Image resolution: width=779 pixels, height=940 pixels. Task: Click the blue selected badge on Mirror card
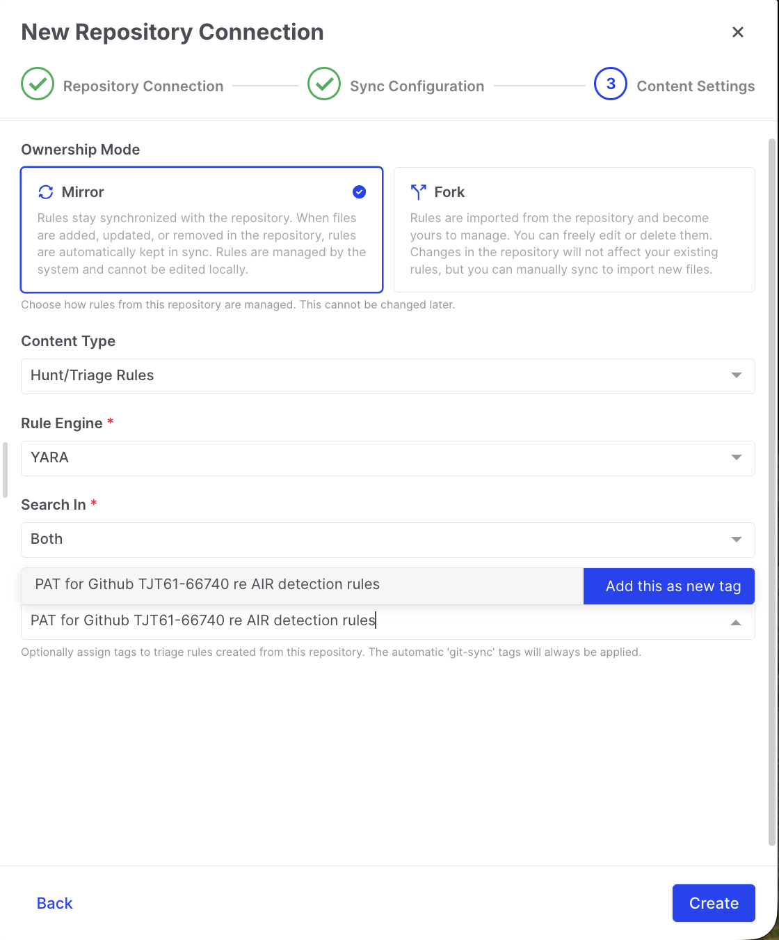[360, 191]
